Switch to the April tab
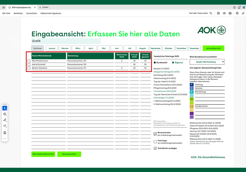Image resolution: width=246 pixels, height=172 pixels. point(91,48)
